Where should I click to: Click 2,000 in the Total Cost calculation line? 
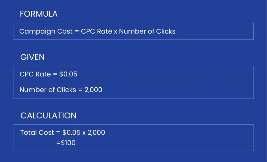[96, 133]
